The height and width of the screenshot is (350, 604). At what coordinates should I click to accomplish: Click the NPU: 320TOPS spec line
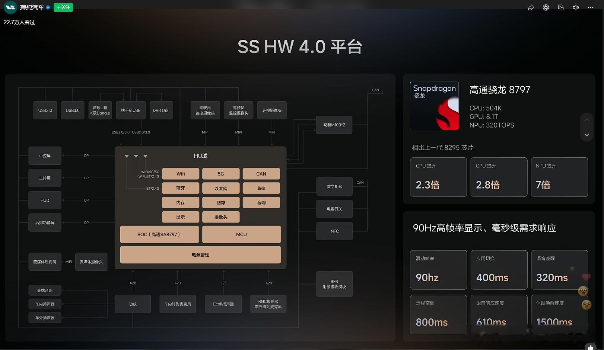[492, 125]
